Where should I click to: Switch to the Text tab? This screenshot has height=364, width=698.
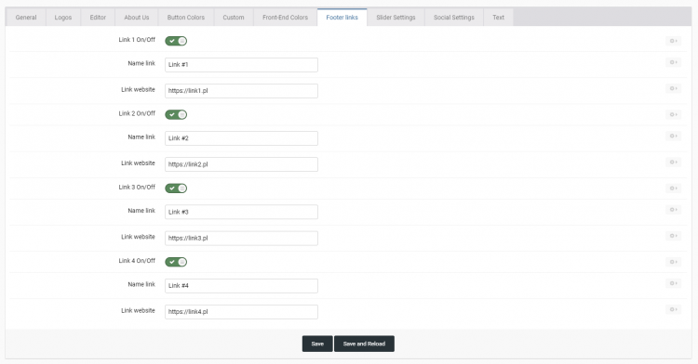tap(499, 18)
